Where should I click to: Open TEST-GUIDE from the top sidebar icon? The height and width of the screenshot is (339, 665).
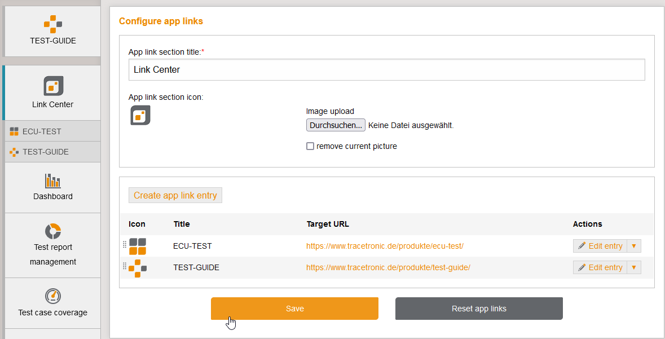point(52,24)
